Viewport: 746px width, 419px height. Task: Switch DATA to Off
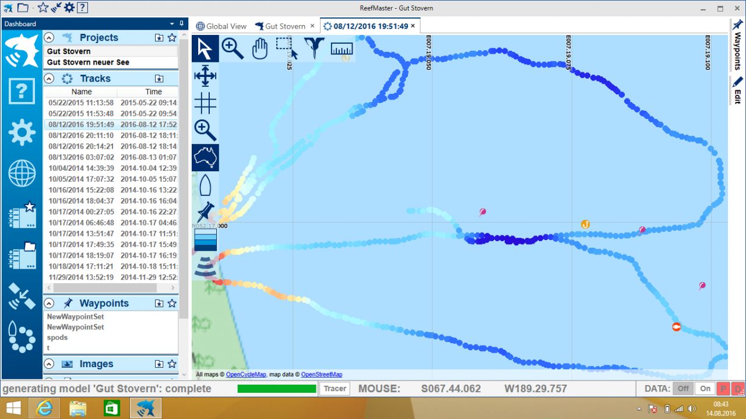682,389
